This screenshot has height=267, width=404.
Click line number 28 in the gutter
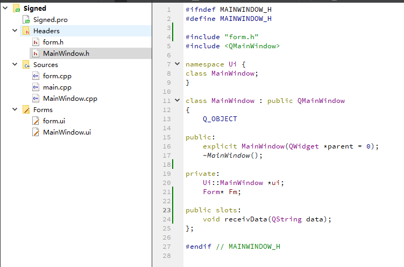point(167,256)
